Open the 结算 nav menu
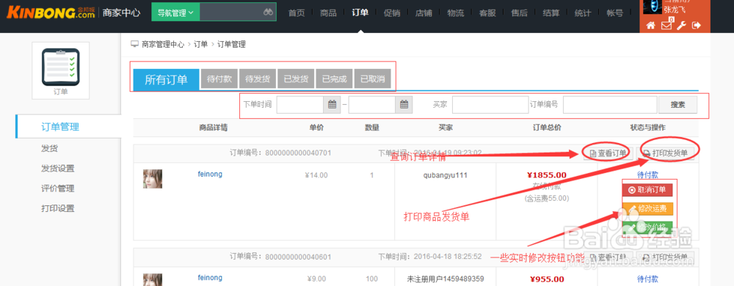The image size is (734, 286). click(x=551, y=13)
